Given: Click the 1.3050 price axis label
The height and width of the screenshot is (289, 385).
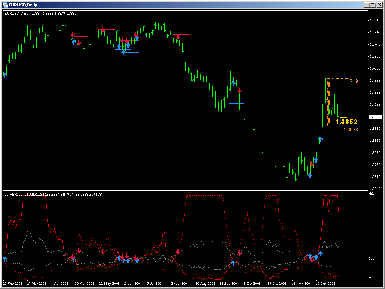Looking at the screenshot, I should (375, 153).
